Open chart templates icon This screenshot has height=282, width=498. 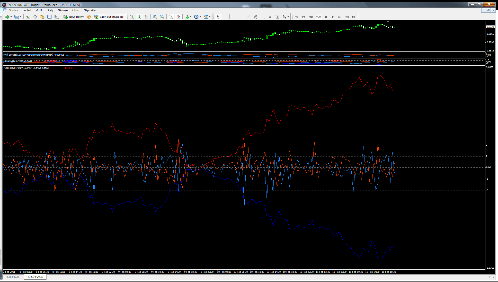tap(206, 17)
